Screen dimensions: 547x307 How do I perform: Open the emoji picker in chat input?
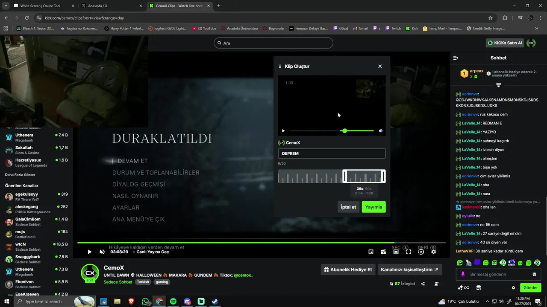click(534, 274)
